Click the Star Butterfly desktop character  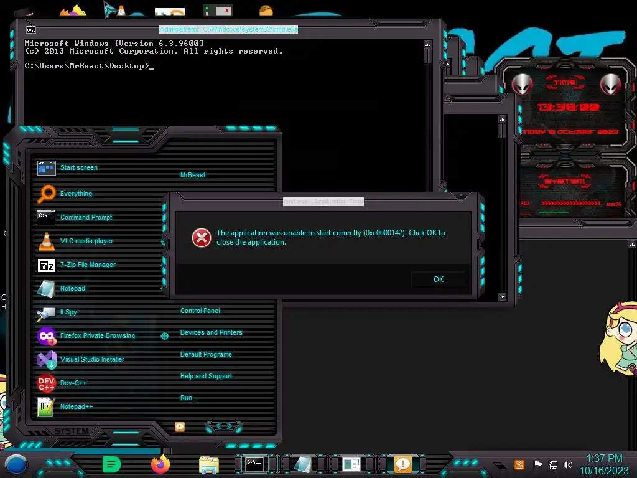pos(618,338)
